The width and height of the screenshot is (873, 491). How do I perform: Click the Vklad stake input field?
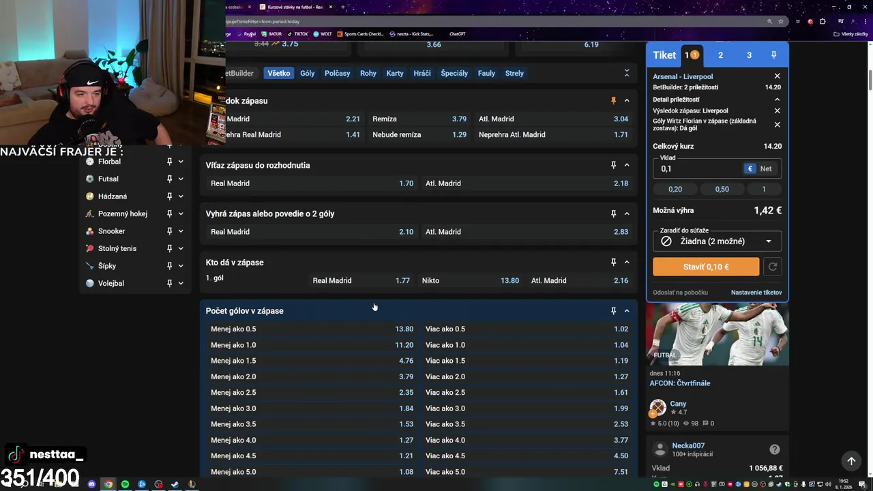point(699,168)
